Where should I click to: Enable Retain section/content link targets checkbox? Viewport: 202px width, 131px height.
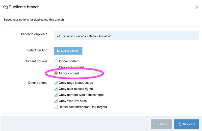point(56,107)
